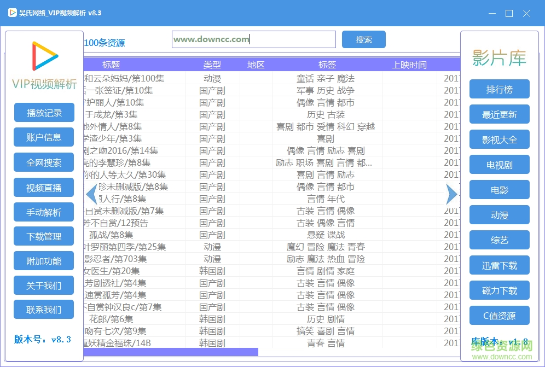Open 播放记录 playback history panel

(x=43, y=112)
